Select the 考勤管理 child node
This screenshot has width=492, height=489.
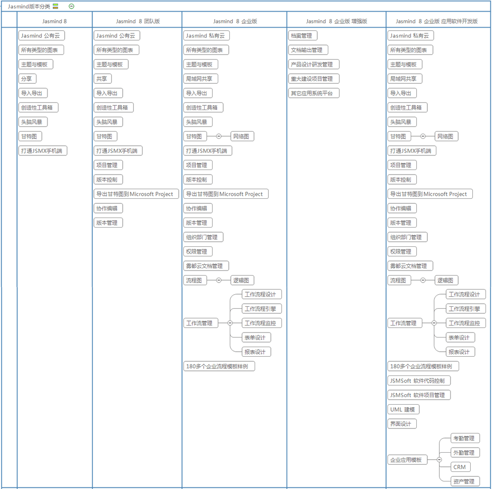(464, 439)
